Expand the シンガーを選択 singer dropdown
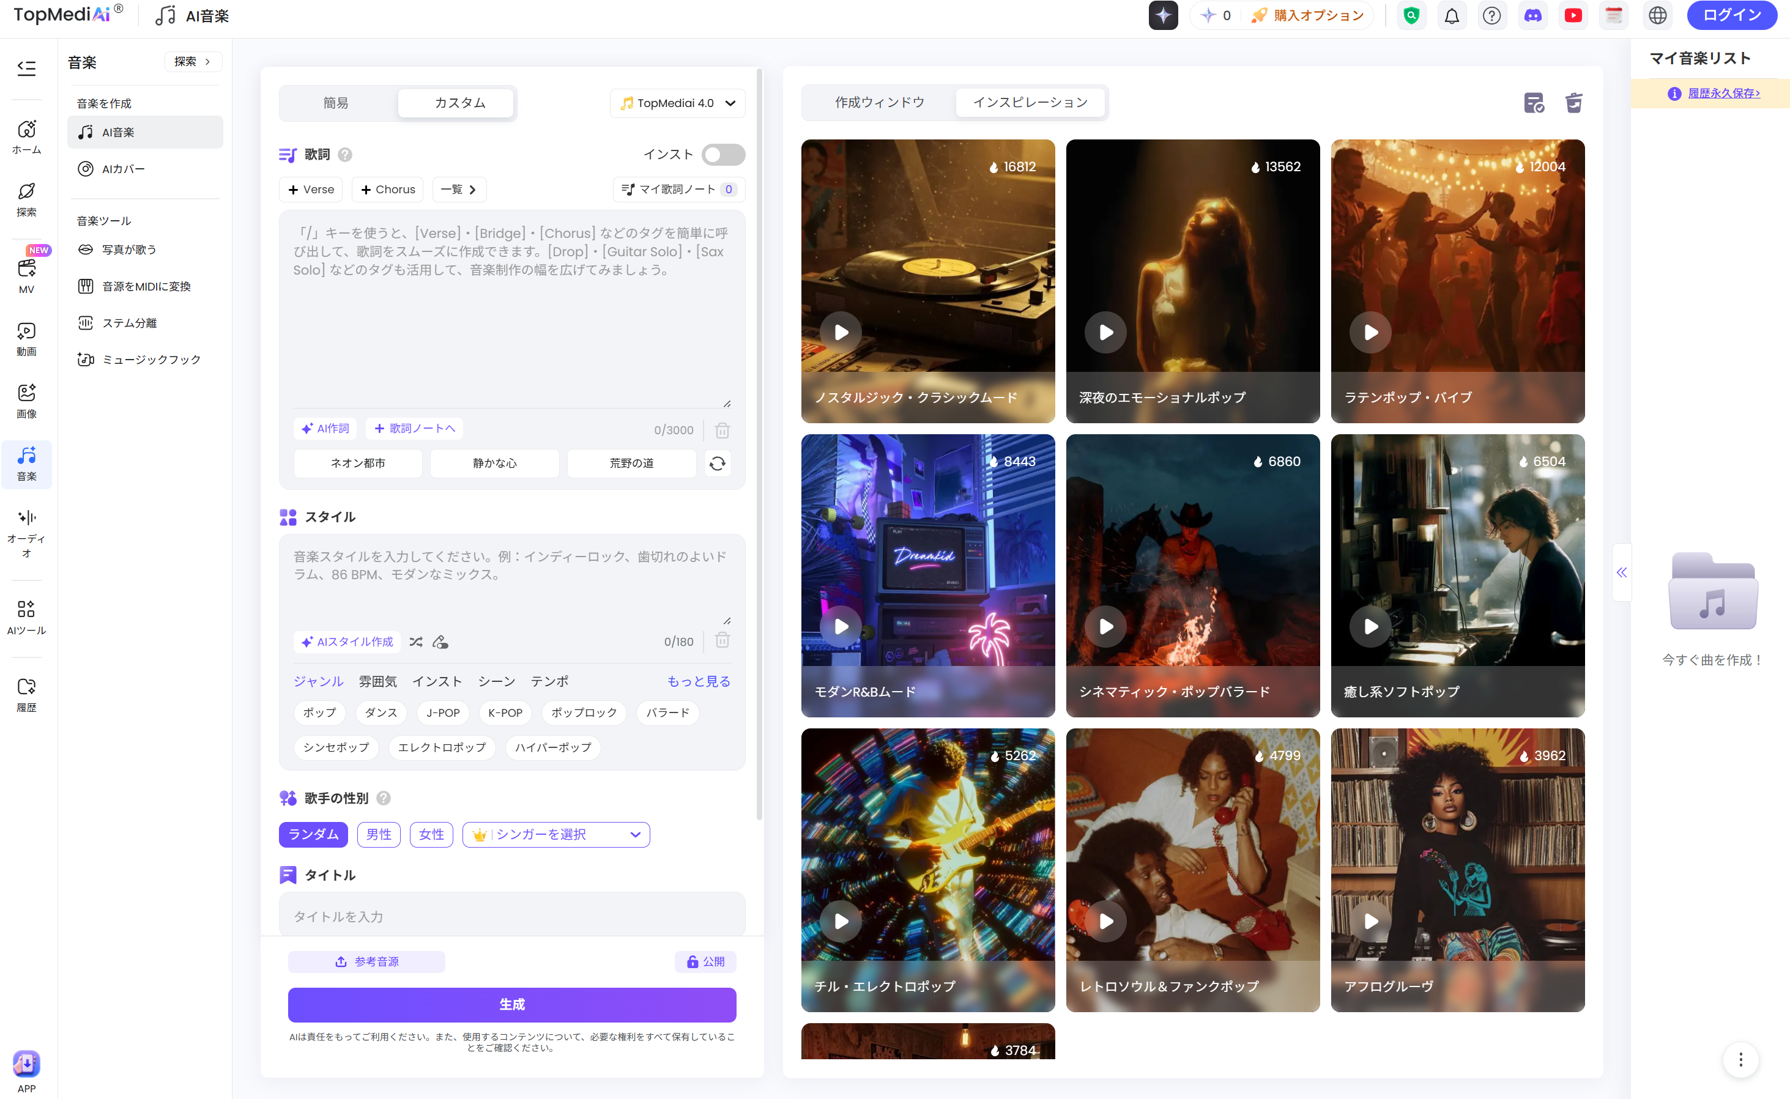 [x=555, y=834]
